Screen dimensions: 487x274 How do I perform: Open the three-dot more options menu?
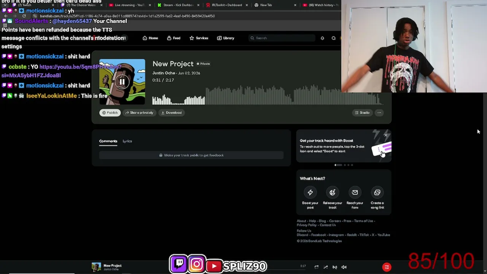click(379, 113)
